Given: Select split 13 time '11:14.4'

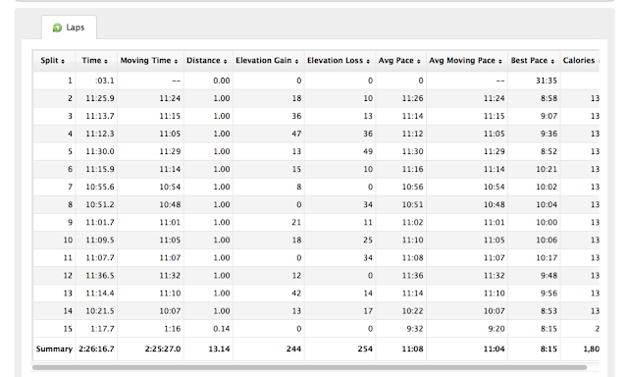Looking at the screenshot, I should (100, 293).
